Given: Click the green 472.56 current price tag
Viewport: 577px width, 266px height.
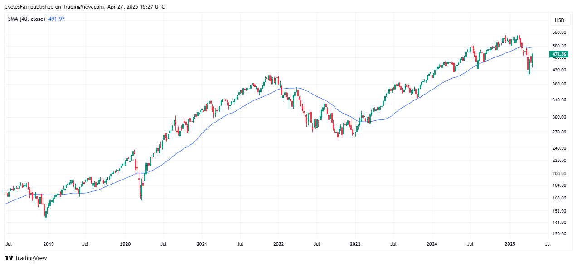Looking at the screenshot, I should [x=558, y=54].
